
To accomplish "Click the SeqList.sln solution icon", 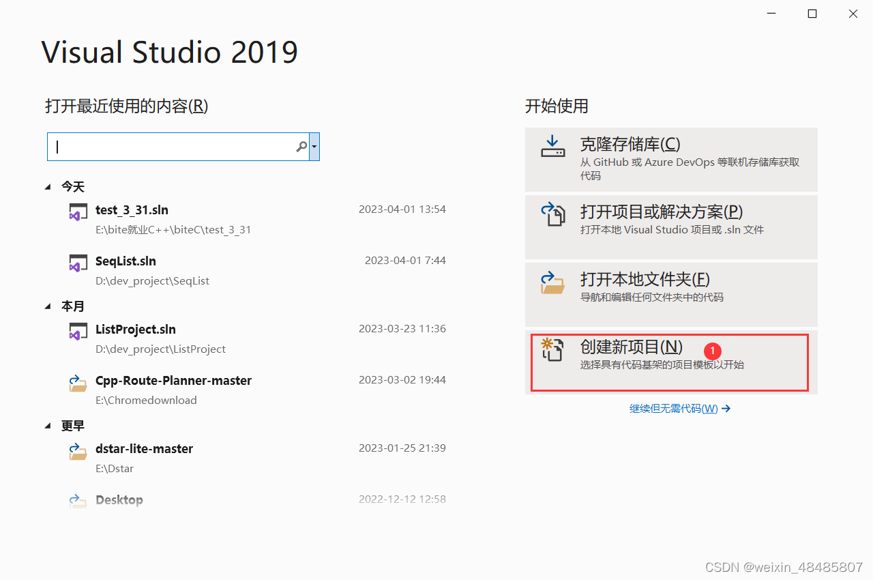I will point(78,263).
